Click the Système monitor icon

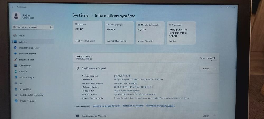pos(15,42)
